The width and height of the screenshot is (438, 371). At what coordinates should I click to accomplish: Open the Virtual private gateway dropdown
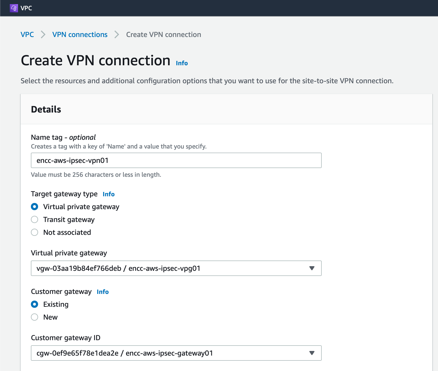coord(176,268)
